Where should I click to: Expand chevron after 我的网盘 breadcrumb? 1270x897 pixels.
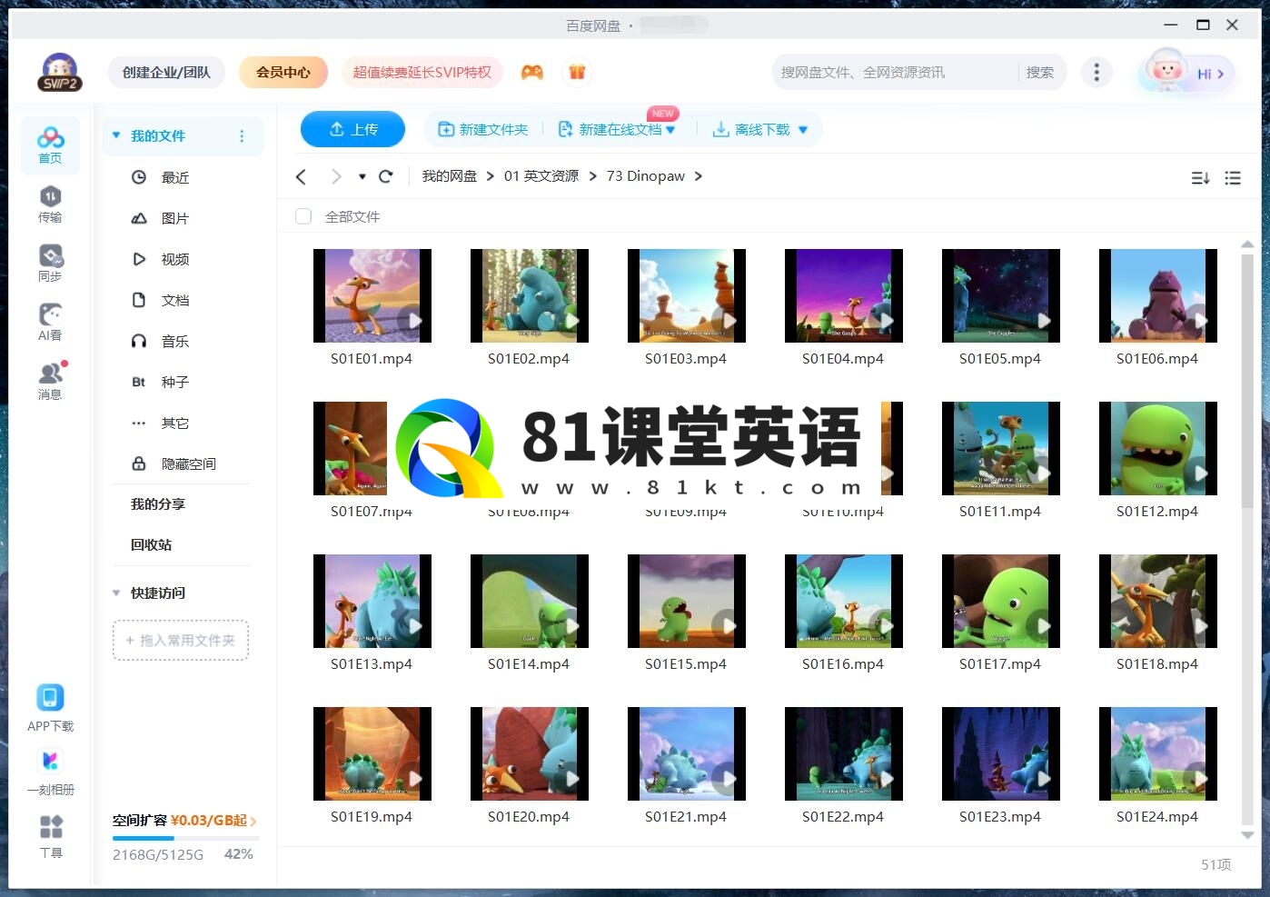click(491, 176)
